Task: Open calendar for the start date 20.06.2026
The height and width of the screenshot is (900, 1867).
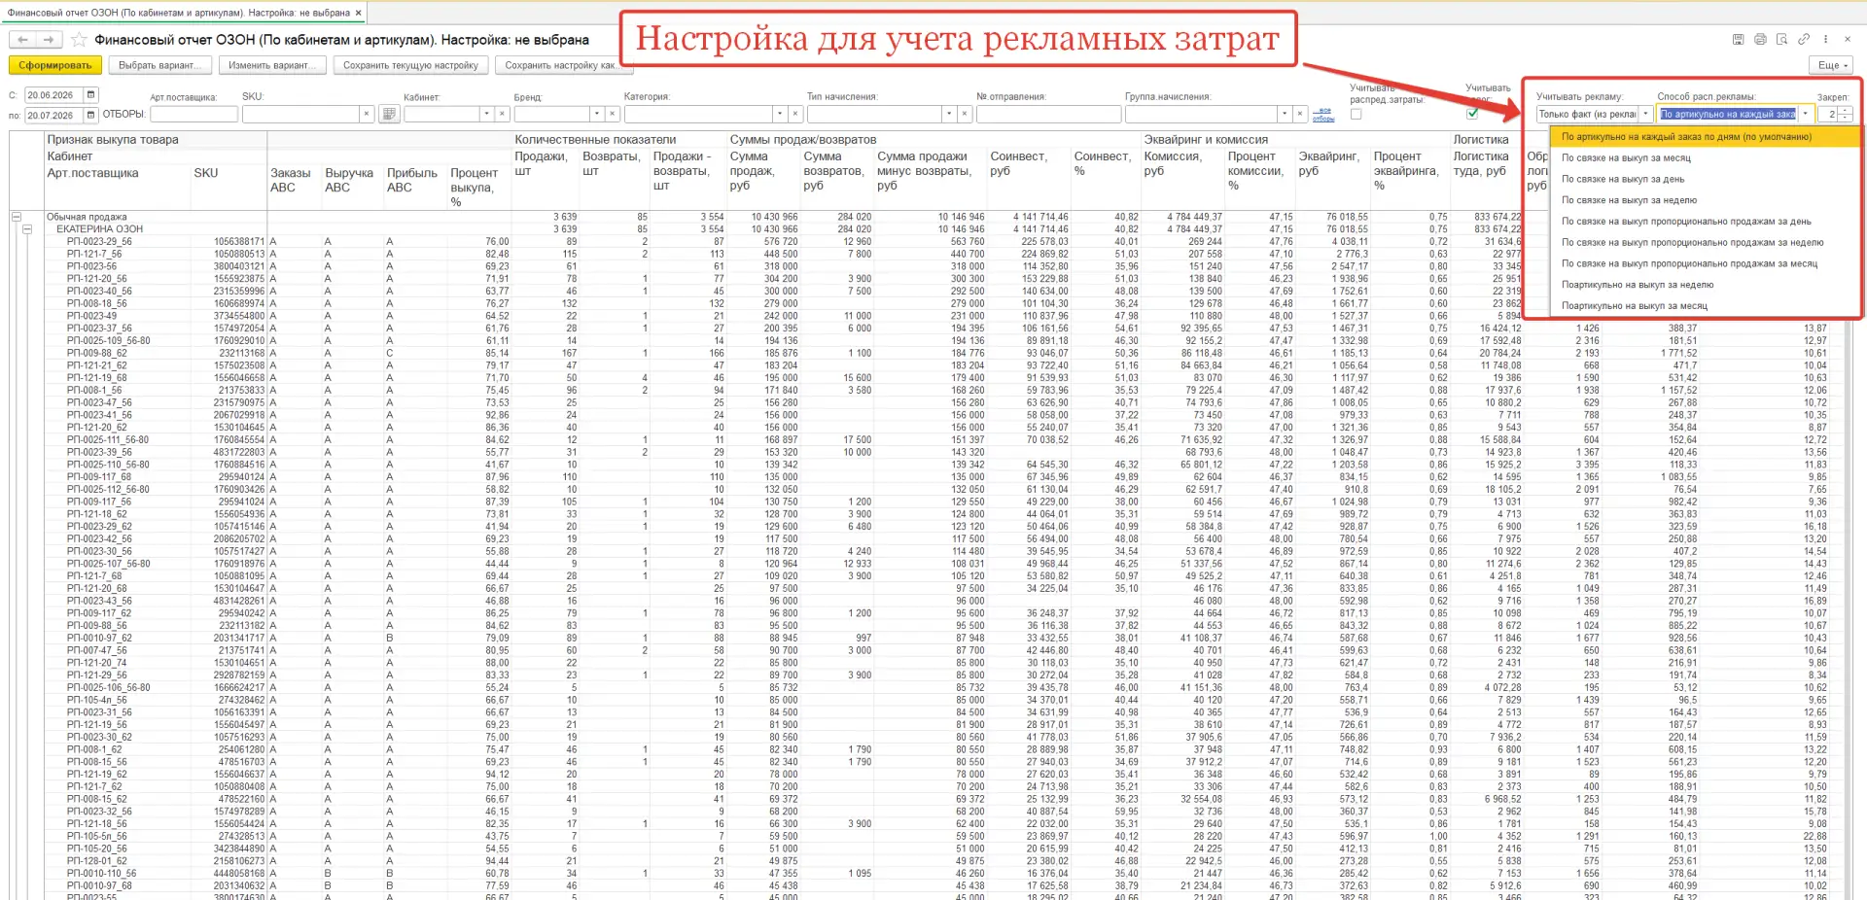Action: 91,95
